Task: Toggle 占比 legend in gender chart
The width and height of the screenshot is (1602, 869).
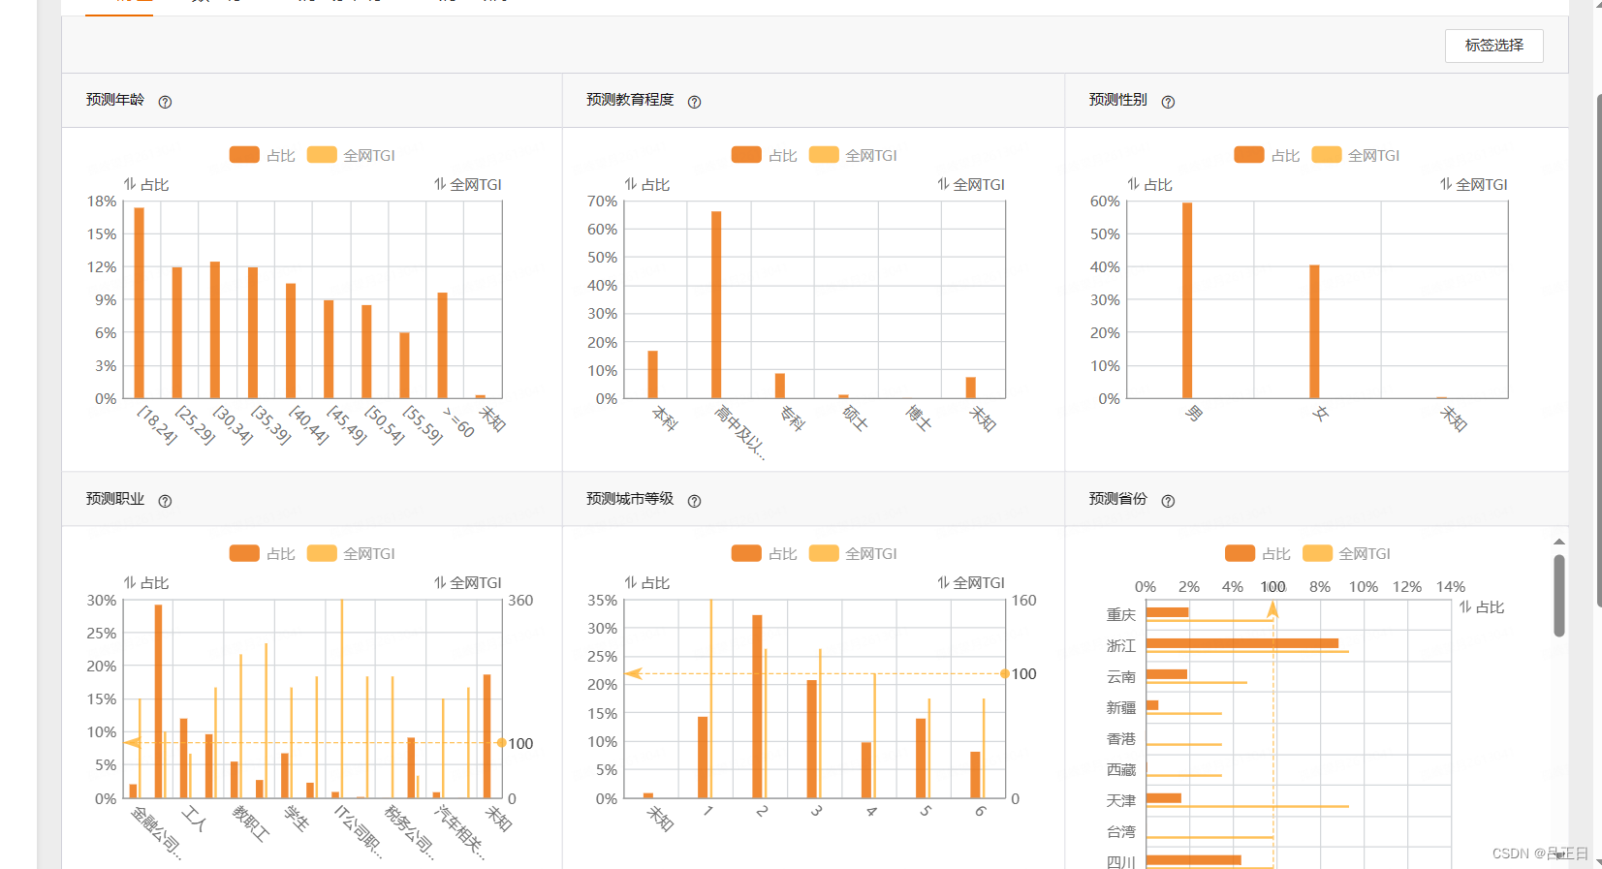Action: [x=1267, y=155]
